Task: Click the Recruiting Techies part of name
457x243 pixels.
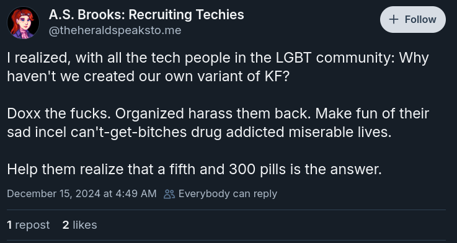Action: coord(186,15)
